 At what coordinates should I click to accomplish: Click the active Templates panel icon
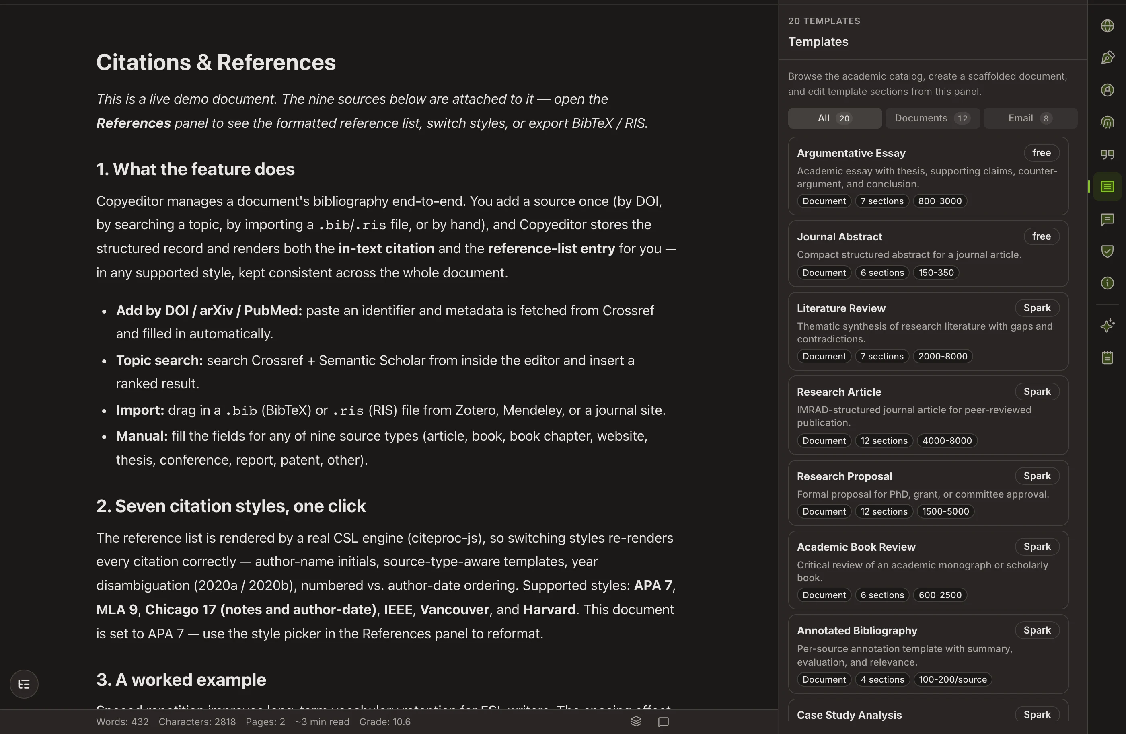(1107, 187)
